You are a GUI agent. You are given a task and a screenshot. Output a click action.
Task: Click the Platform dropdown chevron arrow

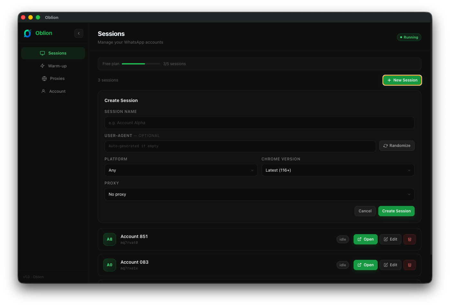tap(252, 170)
